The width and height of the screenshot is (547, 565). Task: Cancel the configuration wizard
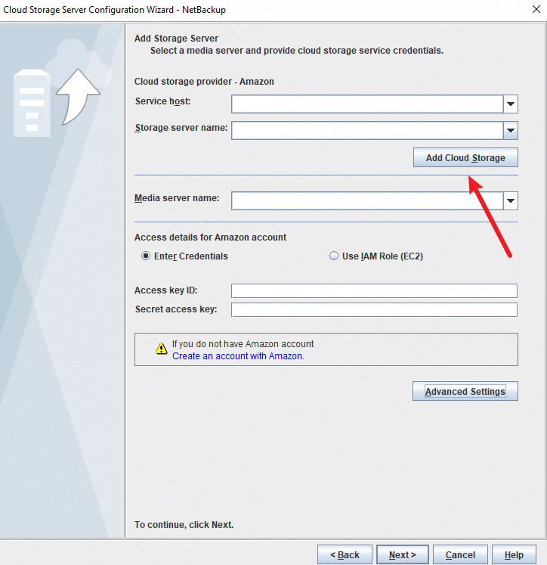tap(460, 554)
